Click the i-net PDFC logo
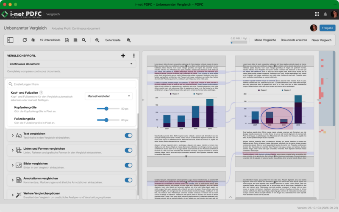 point(21,14)
